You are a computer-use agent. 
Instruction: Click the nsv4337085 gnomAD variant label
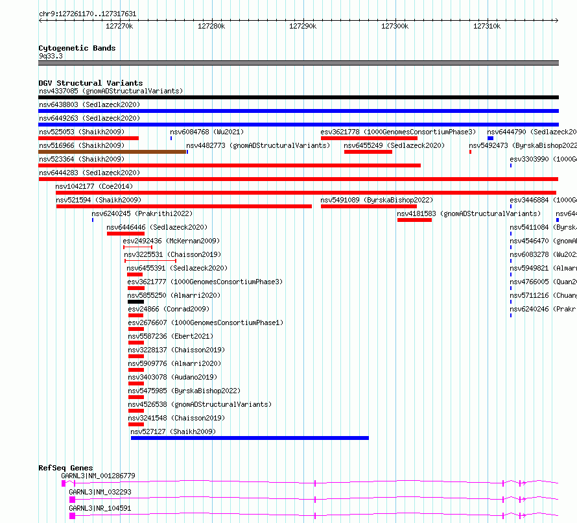(111, 91)
